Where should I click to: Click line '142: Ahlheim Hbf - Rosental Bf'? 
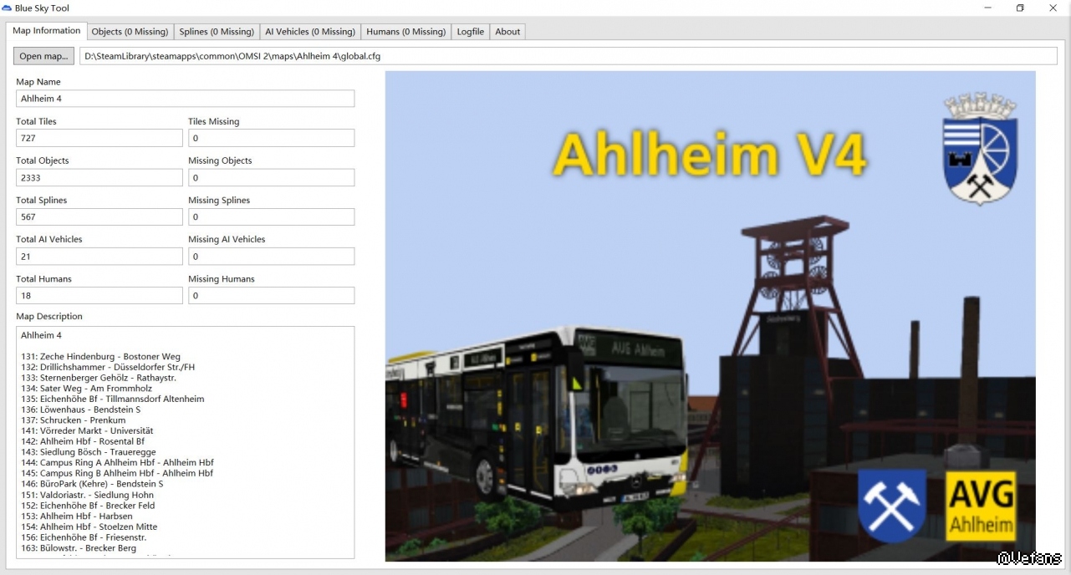tap(82, 442)
